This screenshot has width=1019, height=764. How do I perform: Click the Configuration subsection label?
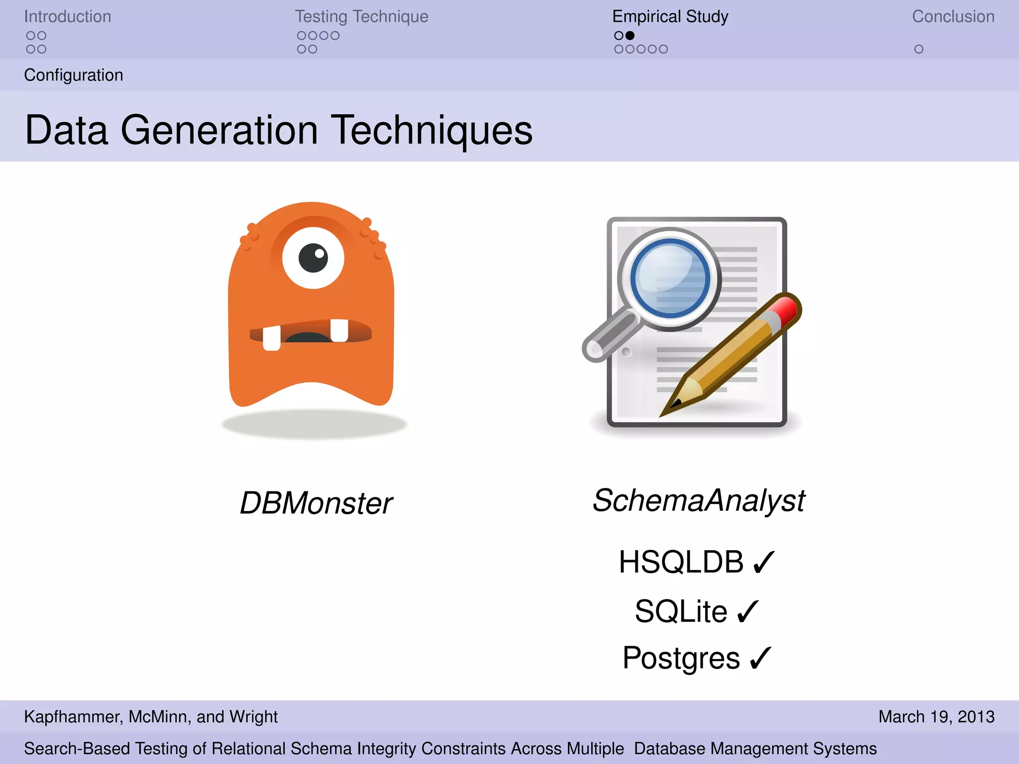coord(74,75)
